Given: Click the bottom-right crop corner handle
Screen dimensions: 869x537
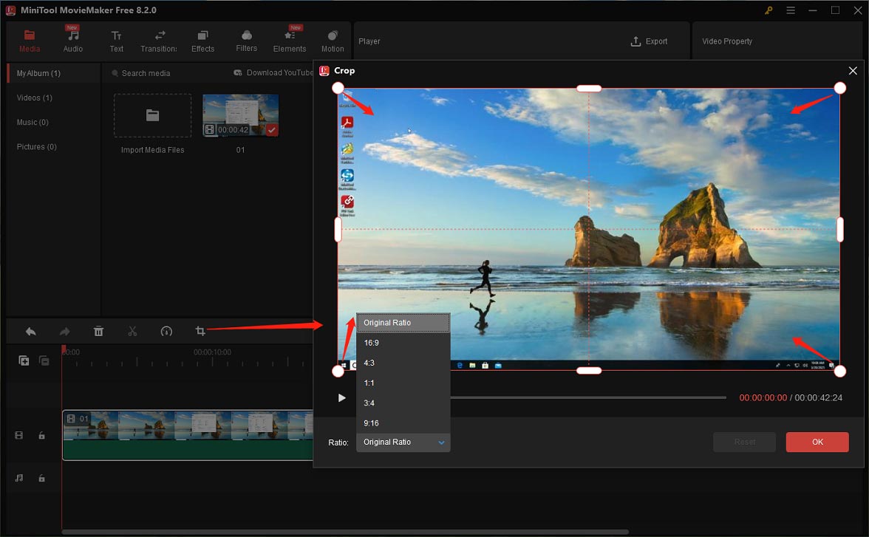Looking at the screenshot, I should [x=840, y=372].
